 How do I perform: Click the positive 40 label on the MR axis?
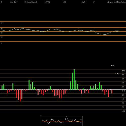123,83
